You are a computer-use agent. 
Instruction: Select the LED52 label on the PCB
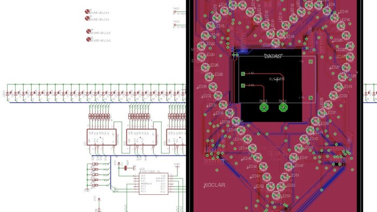[259, 186]
